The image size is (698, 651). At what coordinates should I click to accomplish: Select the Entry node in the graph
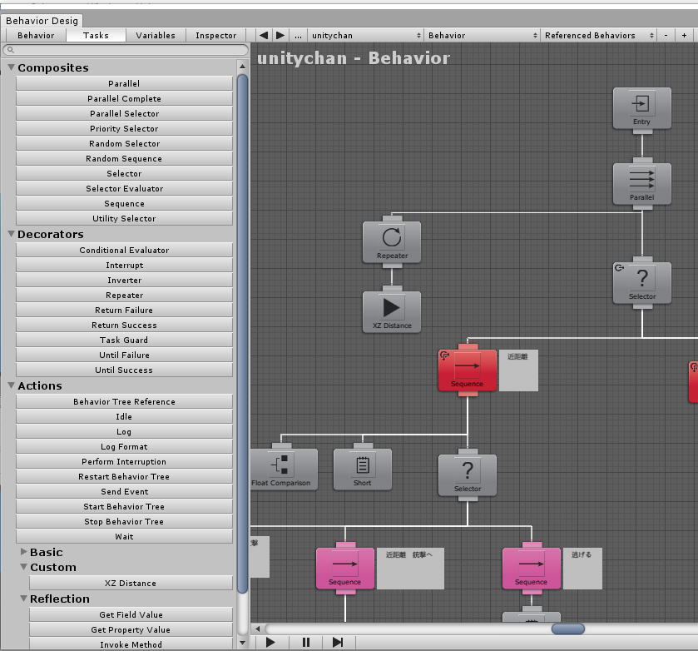(x=642, y=108)
